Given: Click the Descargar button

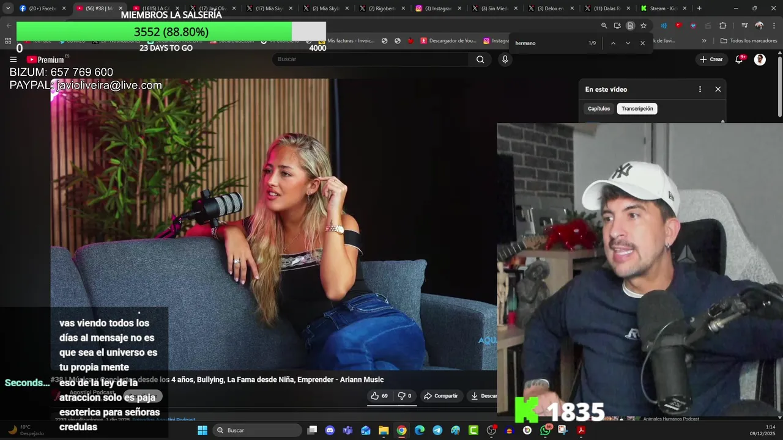Looking at the screenshot, I should pyautogui.click(x=483, y=396).
